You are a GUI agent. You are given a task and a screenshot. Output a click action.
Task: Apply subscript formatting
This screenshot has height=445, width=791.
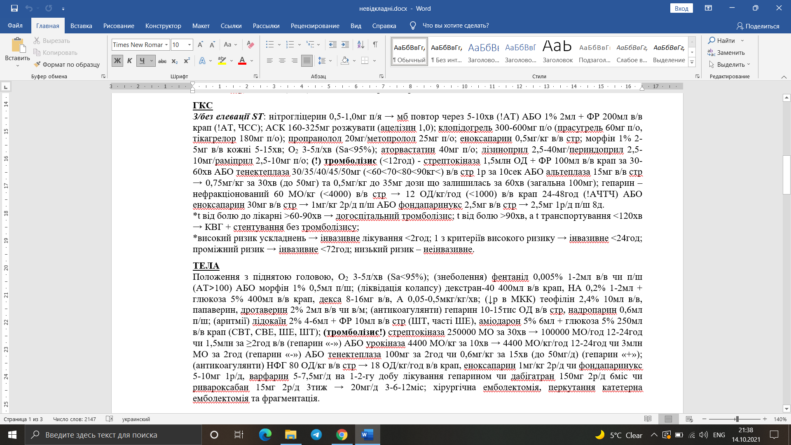(x=175, y=61)
